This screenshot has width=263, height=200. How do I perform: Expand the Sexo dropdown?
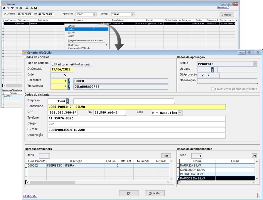point(180,113)
